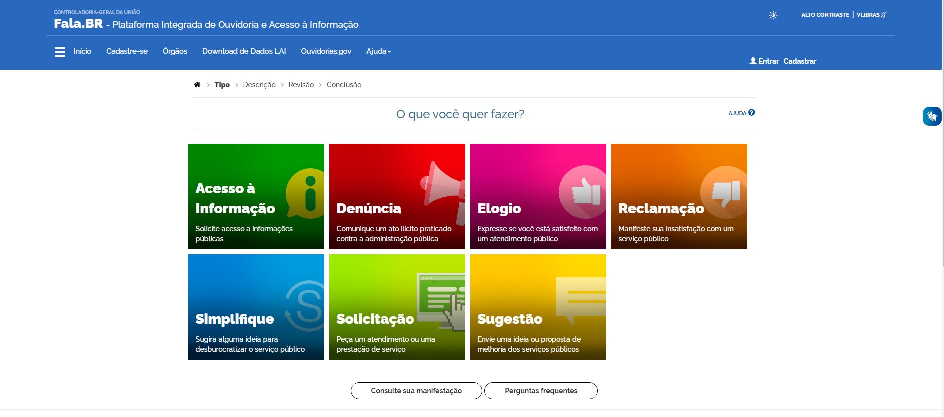Click 'Solicite acesso a informações públicas' text
944x417 pixels.
244,234
